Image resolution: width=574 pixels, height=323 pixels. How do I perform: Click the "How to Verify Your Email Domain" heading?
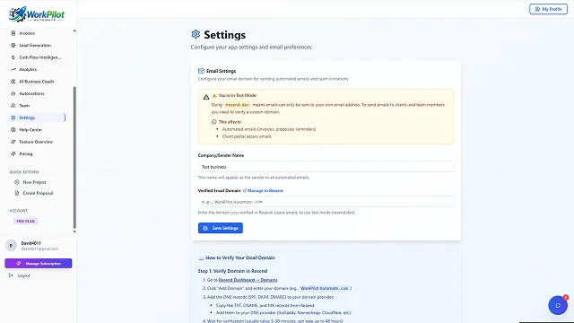pyautogui.click(x=240, y=258)
